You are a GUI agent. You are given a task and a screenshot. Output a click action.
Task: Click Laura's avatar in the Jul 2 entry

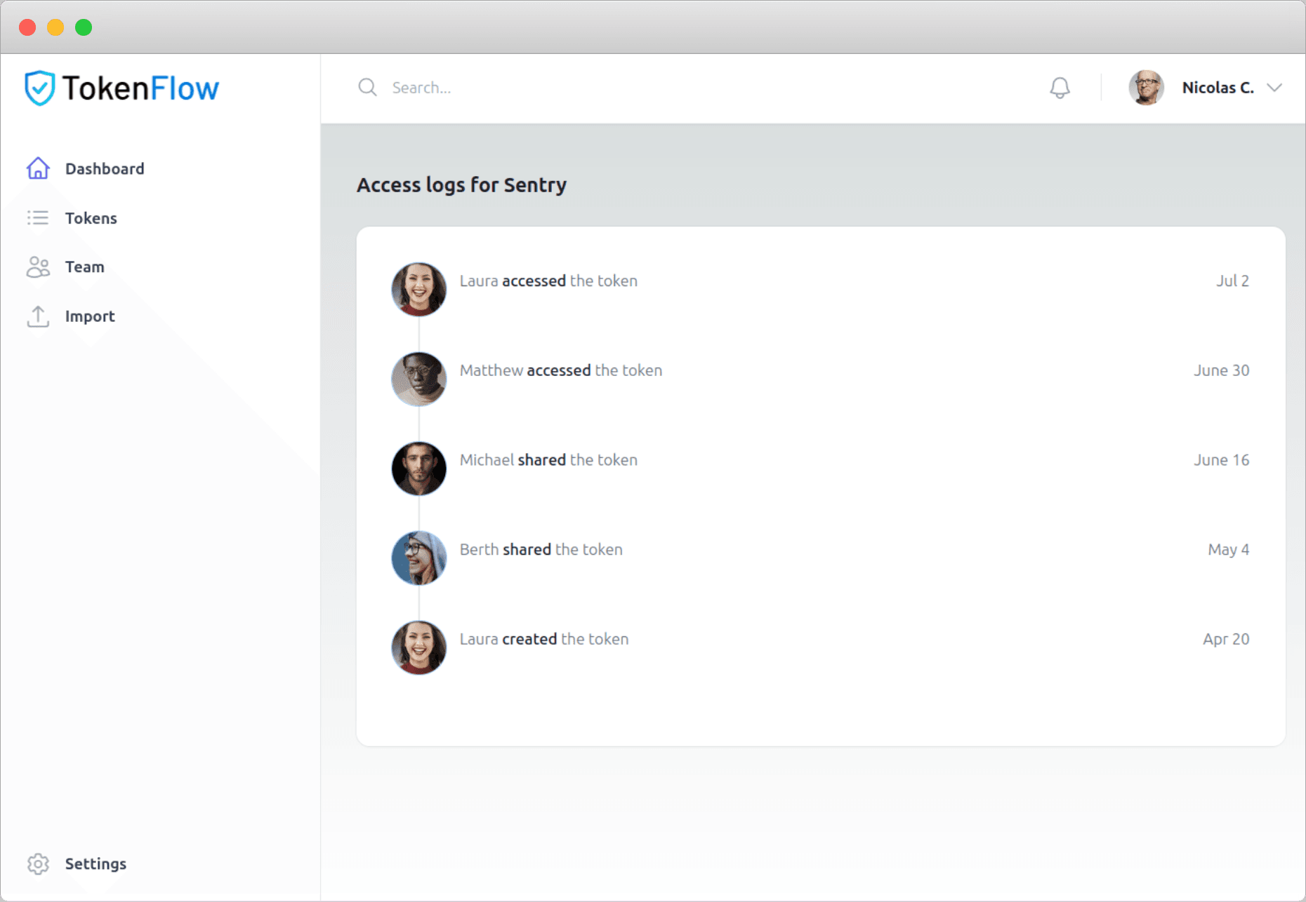coord(418,289)
